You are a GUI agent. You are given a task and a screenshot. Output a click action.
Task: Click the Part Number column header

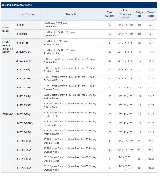28,14
